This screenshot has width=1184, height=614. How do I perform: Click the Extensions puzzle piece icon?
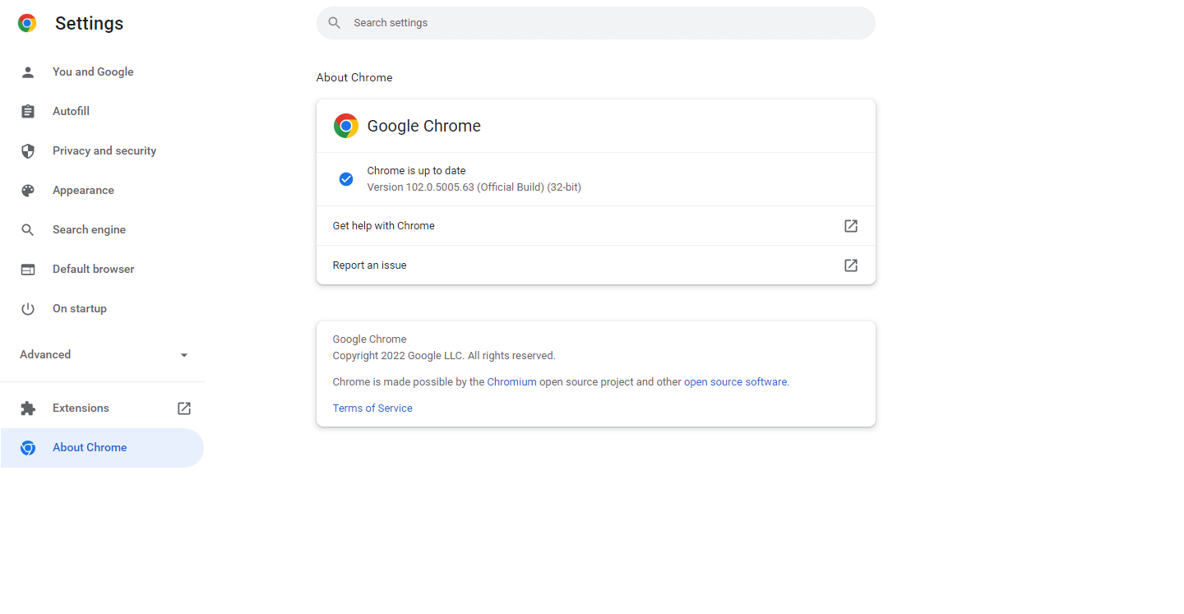click(28, 408)
